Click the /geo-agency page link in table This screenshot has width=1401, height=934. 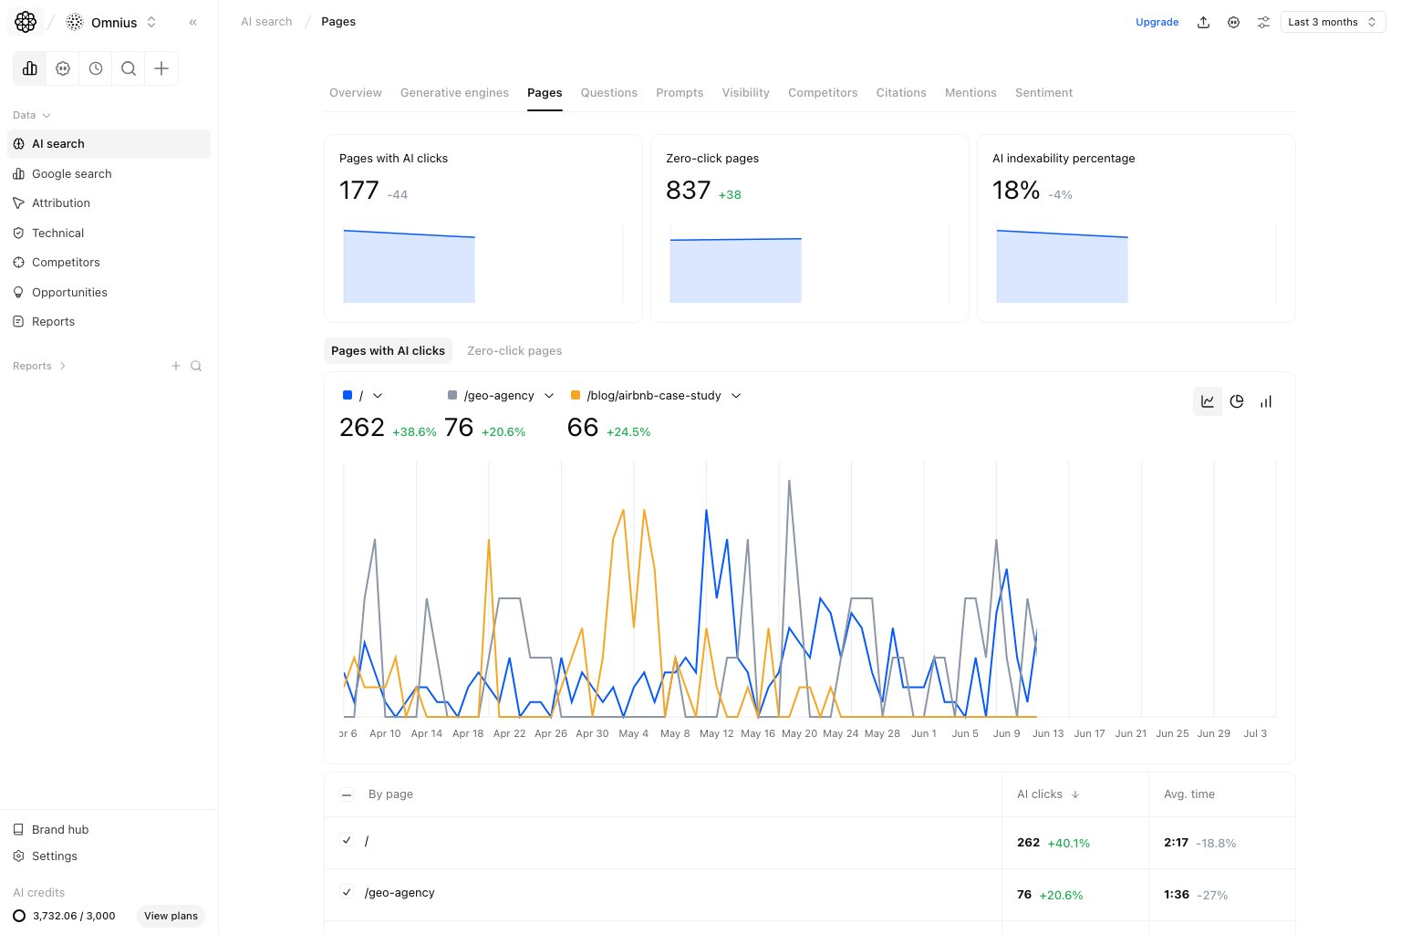[x=400, y=893]
